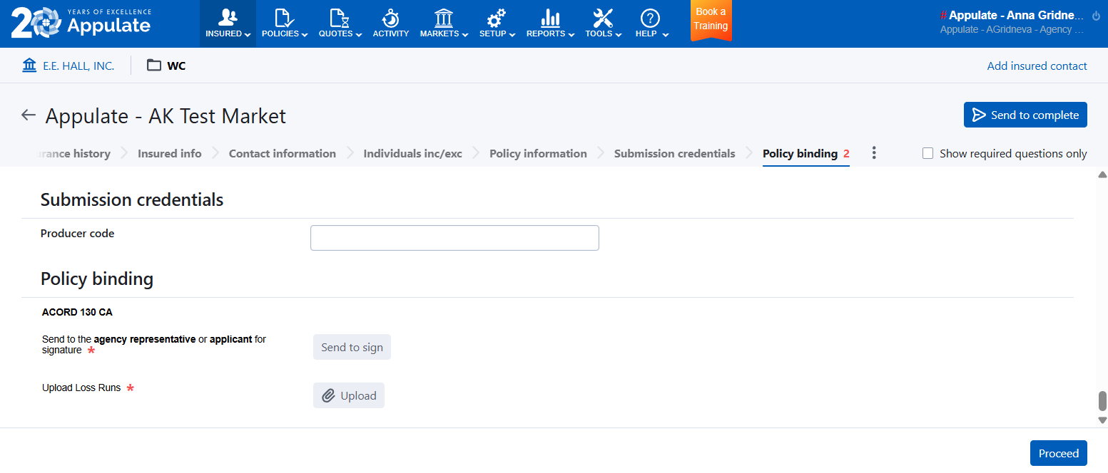Viewport: 1108px width, 473px height.
Task: Click the power logout icon
Action: pos(1097,16)
